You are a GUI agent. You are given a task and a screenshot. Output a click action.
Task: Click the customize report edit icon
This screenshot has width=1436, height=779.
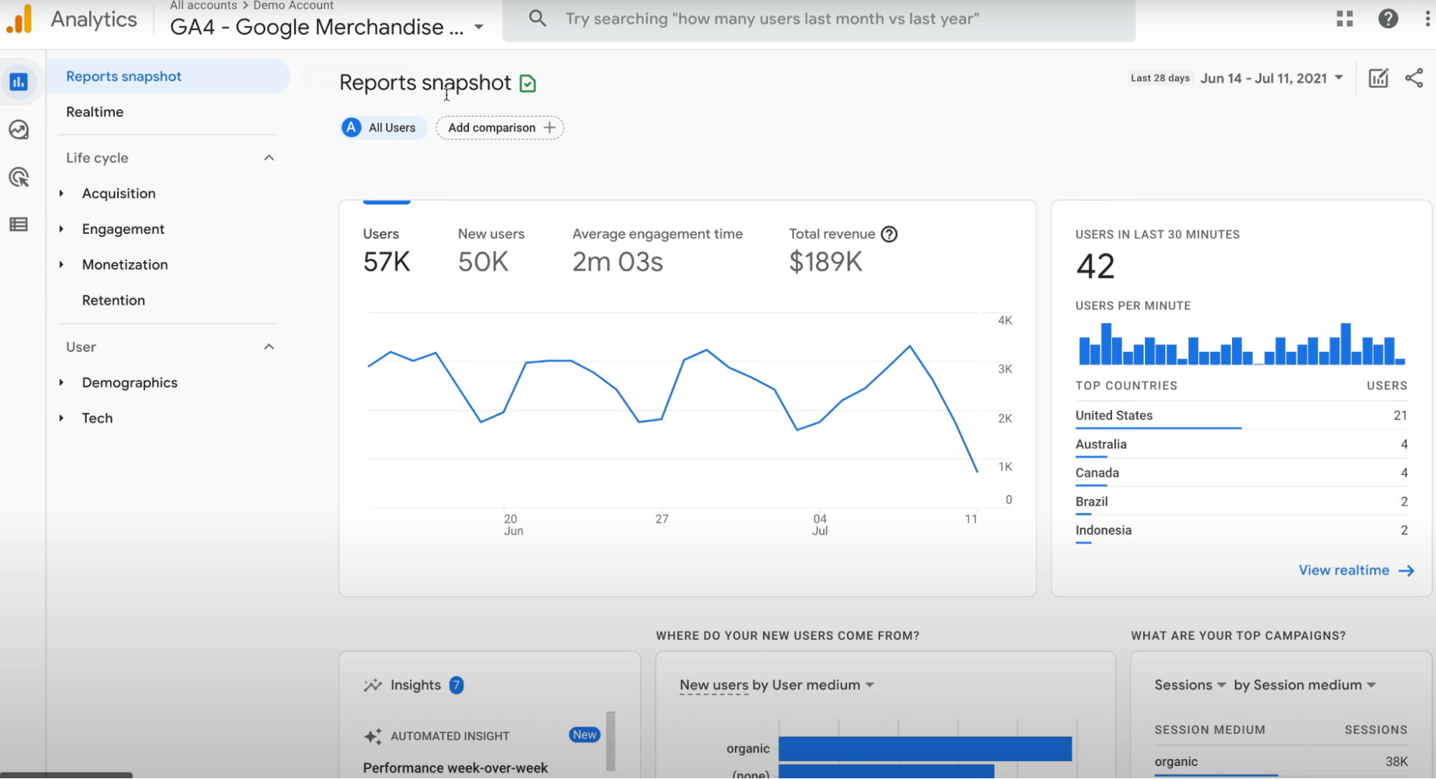click(x=1378, y=78)
